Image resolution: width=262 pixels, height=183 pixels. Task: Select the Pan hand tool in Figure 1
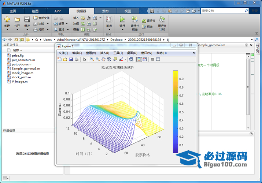point(103,59)
